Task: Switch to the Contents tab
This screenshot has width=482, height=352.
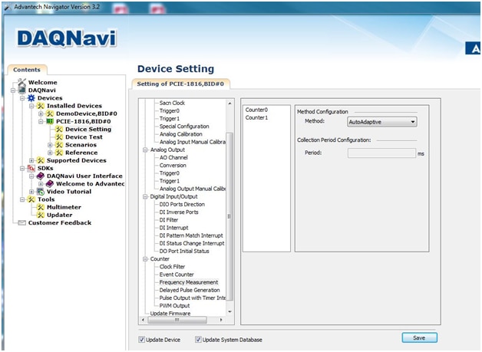Action: pos(27,70)
